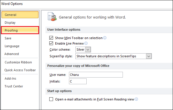Uncheck Enable Live Preview checkbox
The image size is (173, 110).
51,43
